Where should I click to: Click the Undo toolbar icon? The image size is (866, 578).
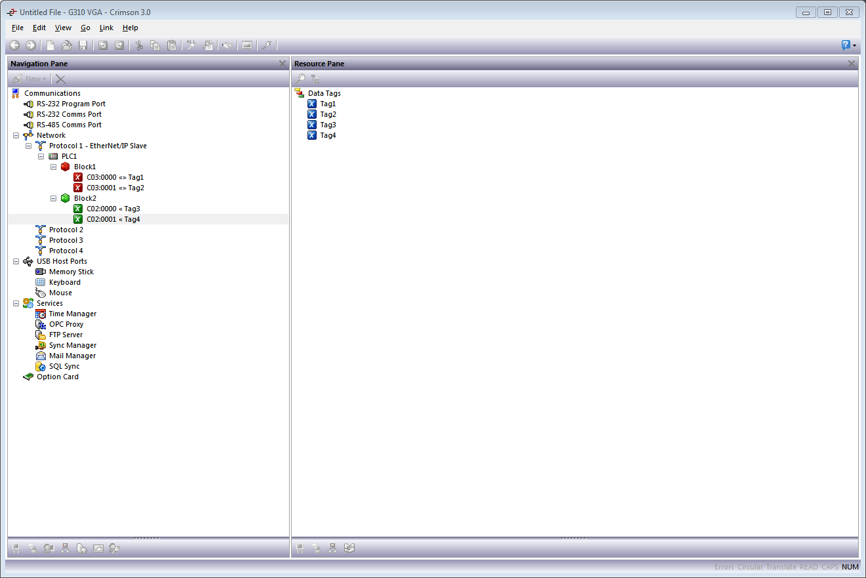[103, 45]
